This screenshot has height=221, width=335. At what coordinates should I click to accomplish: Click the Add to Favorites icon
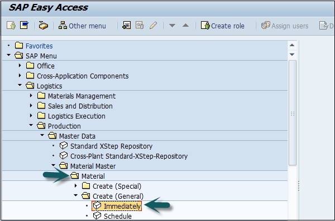(127, 26)
